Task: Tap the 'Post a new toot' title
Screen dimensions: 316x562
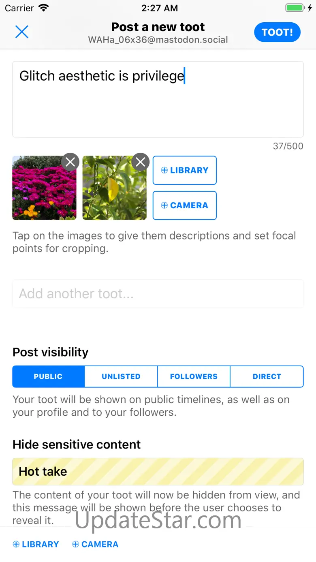Action: pyautogui.click(x=158, y=27)
